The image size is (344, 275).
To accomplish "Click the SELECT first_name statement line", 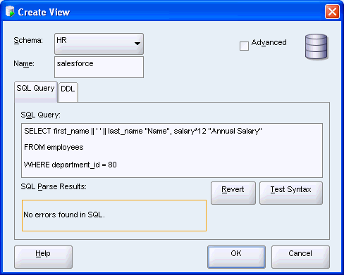I will point(143,131).
